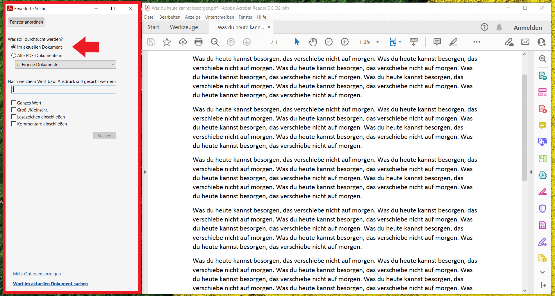Viewport: 555px width, 296px height.
Task: Click the print icon in toolbar
Action: [198, 42]
